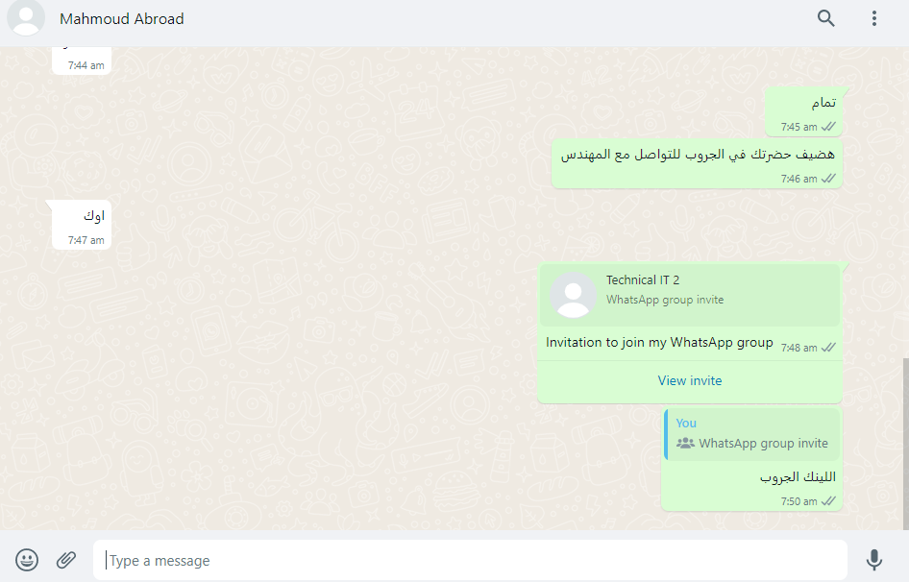Image resolution: width=909 pixels, height=582 pixels.
Task: Click the 'اللينك الجروب' message text
Action: [798, 477]
